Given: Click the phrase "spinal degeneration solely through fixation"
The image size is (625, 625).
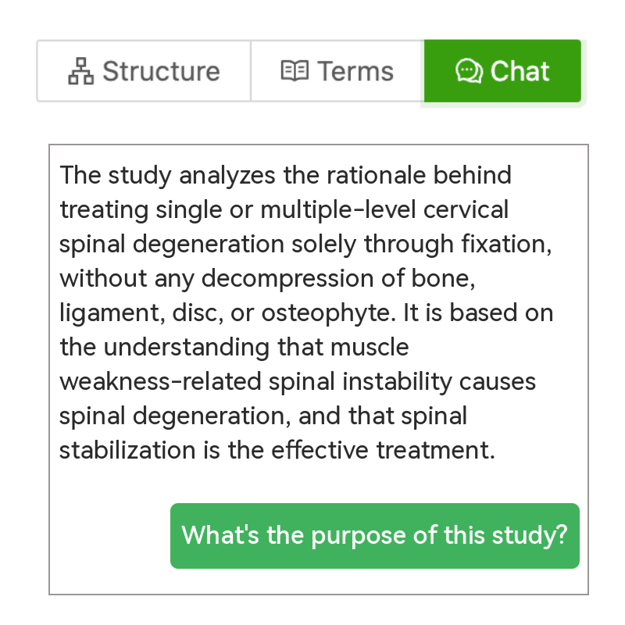Looking at the screenshot, I should (302, 244).
